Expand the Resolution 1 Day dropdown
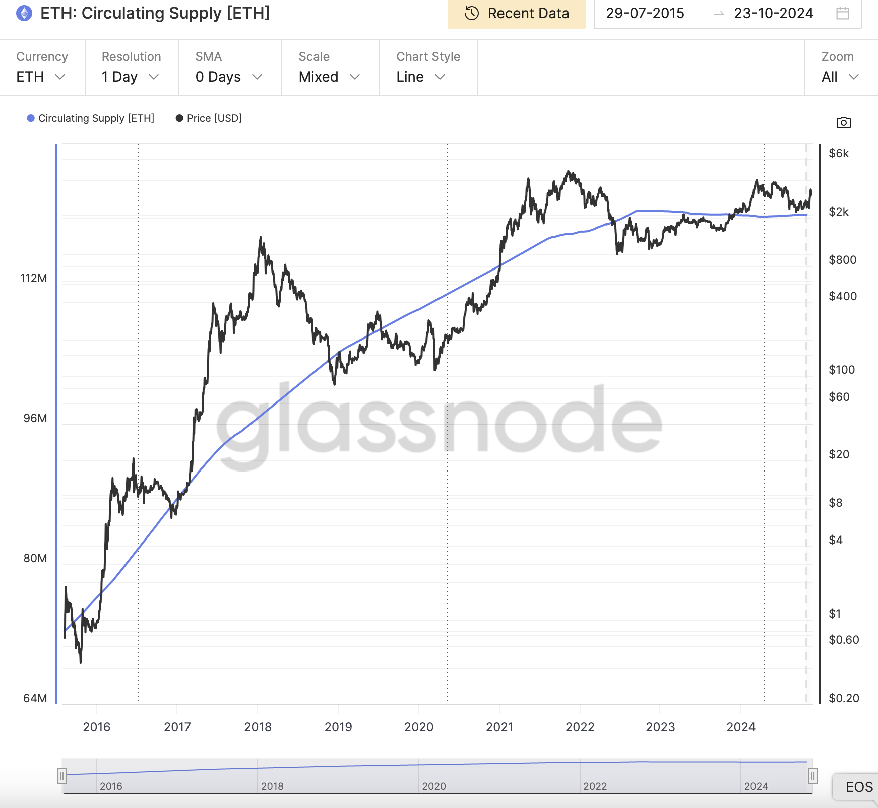Viewport: 878px width, 808px height. pyautogui.click(x=131, y=77)
